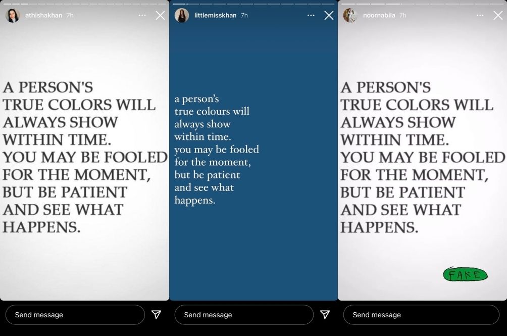The height and width of the screenshot is (336, 507).
Task: Close littlemisskhan's story
Action: click(x=329, y=15)
